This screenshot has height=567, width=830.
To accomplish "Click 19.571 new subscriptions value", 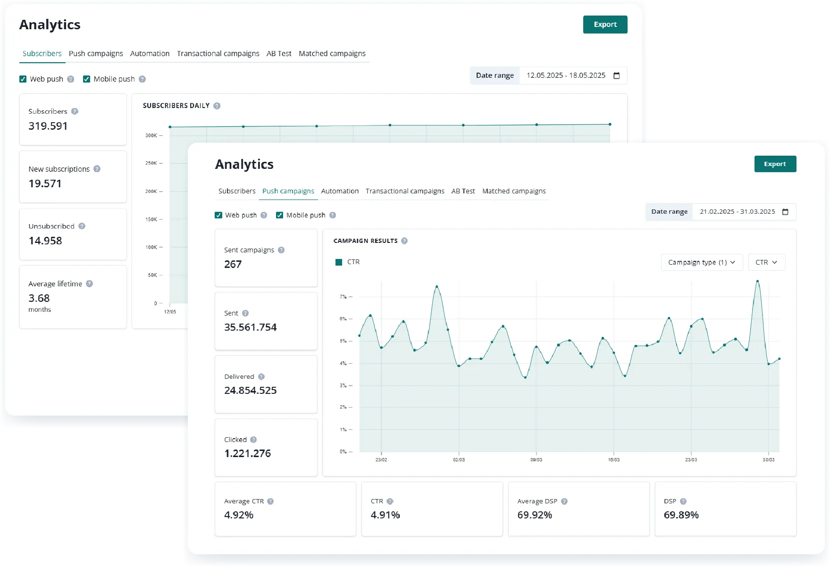I will [x=45, y=183].
